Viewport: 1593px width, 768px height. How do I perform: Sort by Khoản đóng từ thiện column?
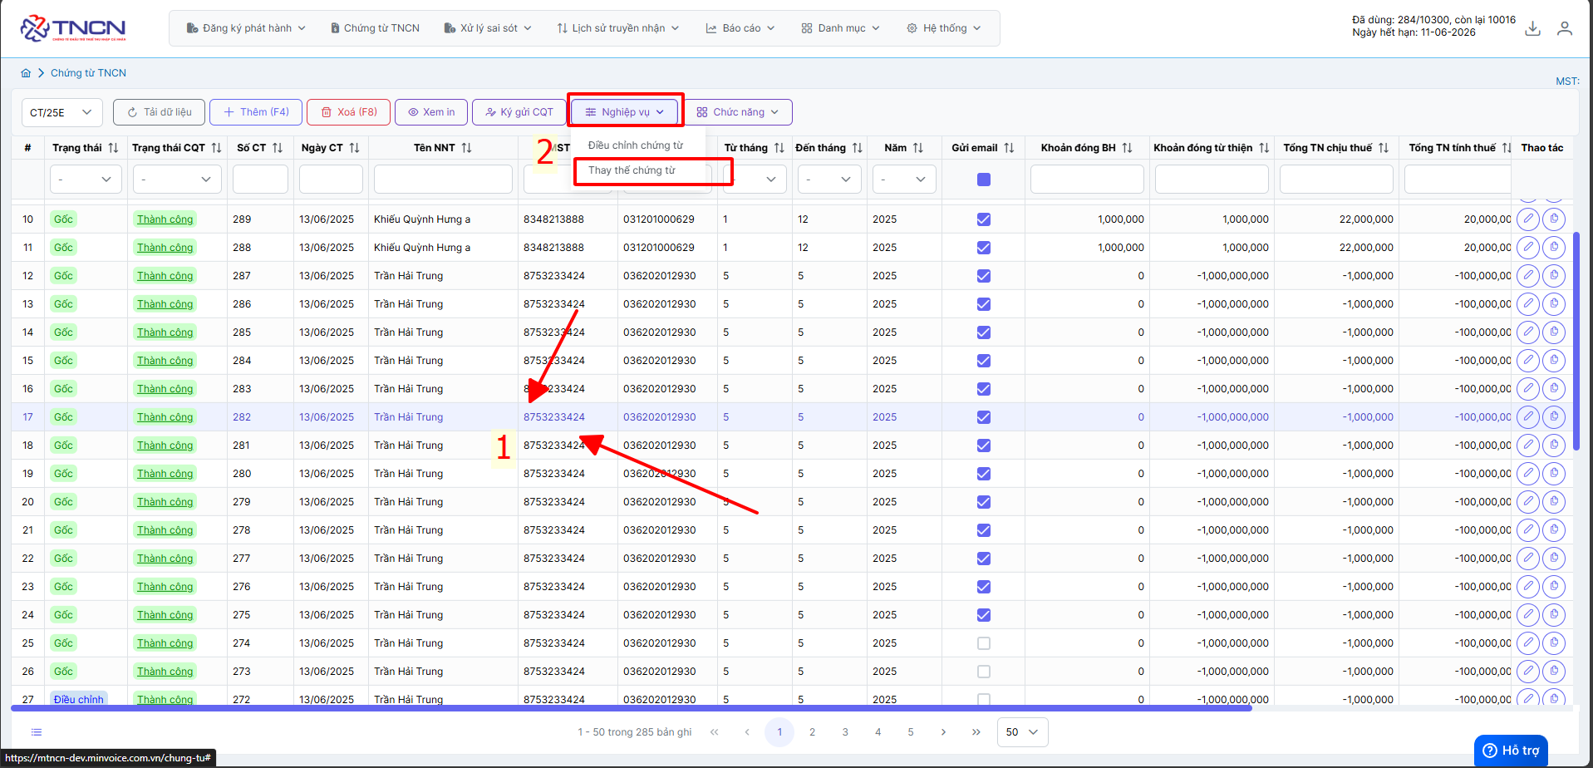[x=1264, y=148]
